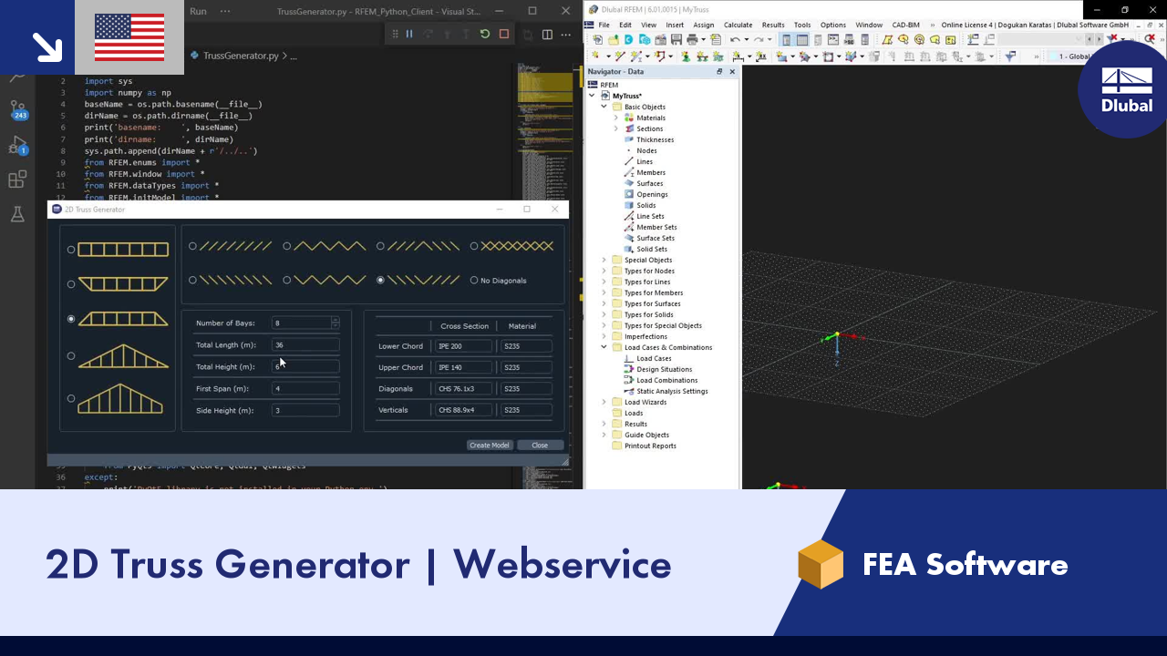Expand the Special Objects tree branch
The height and width of the screenshot is (656, 1167).
(604, 260)
